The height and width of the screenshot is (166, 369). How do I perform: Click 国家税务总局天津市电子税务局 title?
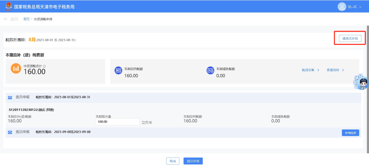44,6
